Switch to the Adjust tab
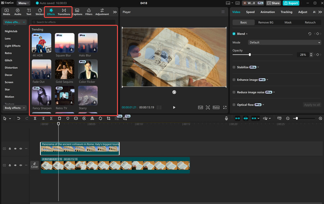324x204 pixels. point(302,12)
